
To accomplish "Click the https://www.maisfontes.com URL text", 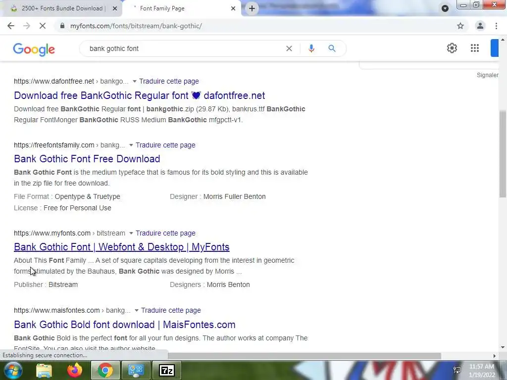I will [56, 310].
